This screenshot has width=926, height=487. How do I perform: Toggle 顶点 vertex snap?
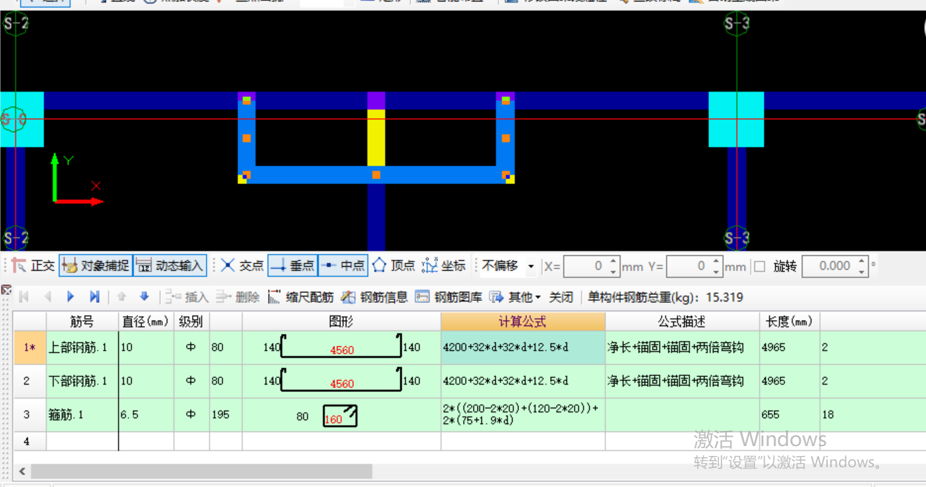coord(394,266)
